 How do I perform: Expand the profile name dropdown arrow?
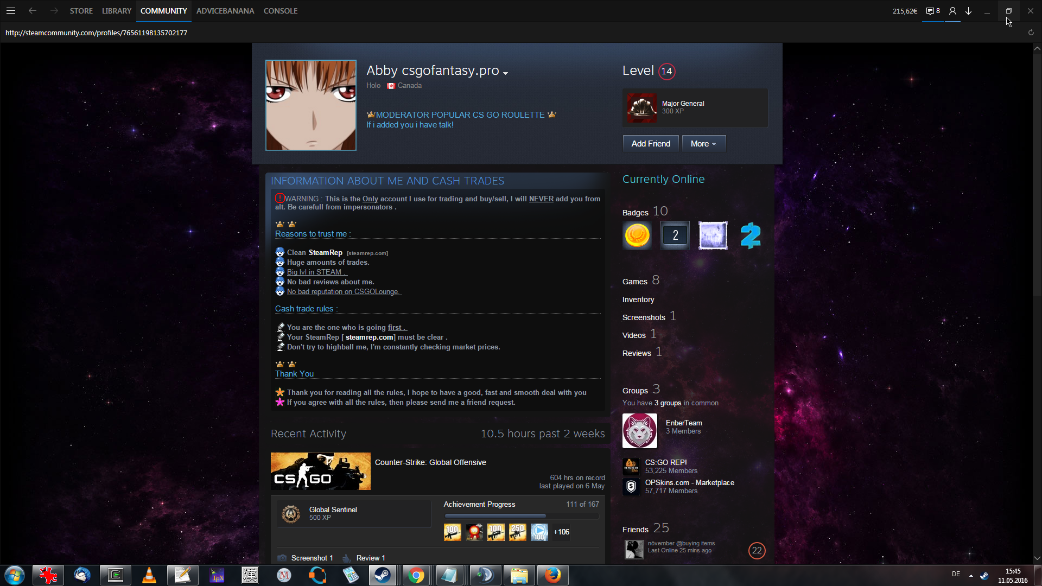[x=506, y=73]
